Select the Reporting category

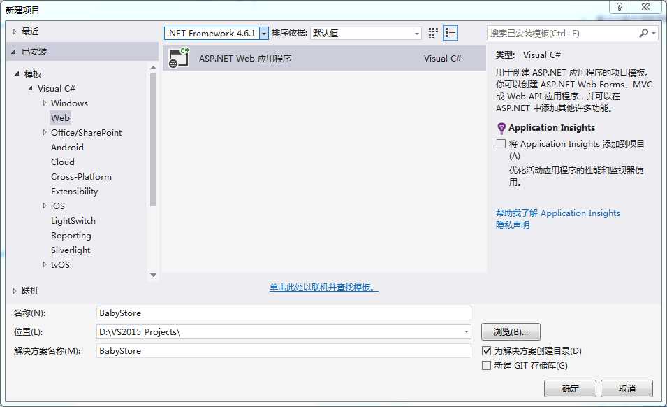(71, 236)
